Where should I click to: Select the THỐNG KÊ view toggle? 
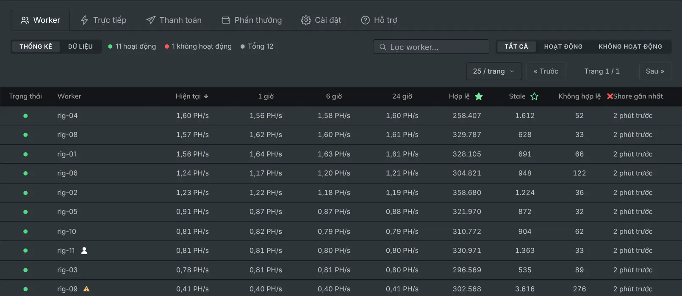pos(36,47)
